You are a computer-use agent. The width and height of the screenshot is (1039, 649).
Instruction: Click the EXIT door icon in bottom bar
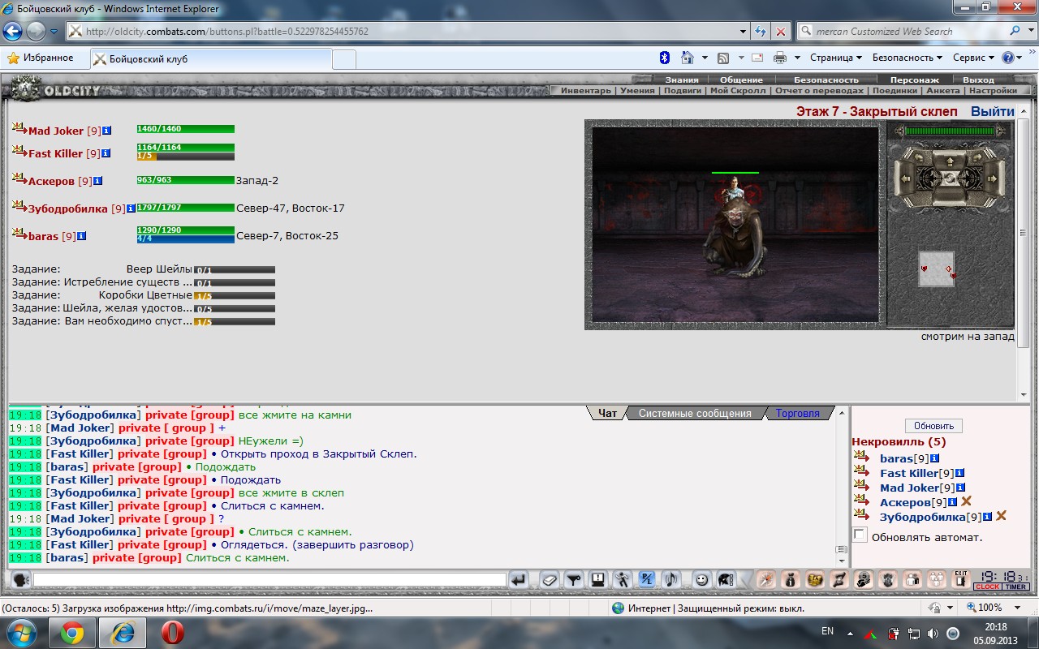coord(961,579)
